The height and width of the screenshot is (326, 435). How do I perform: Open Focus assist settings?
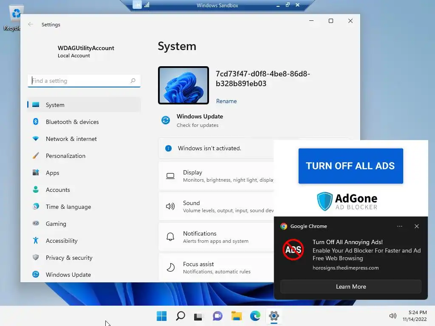point(216,267)
